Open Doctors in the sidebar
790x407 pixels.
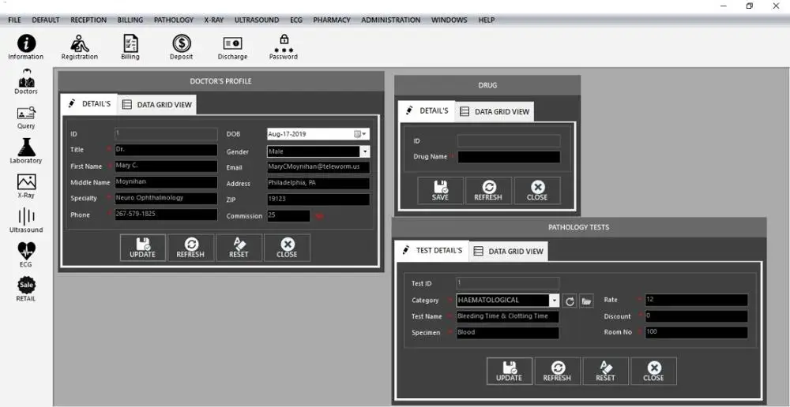tap(26, 82)
